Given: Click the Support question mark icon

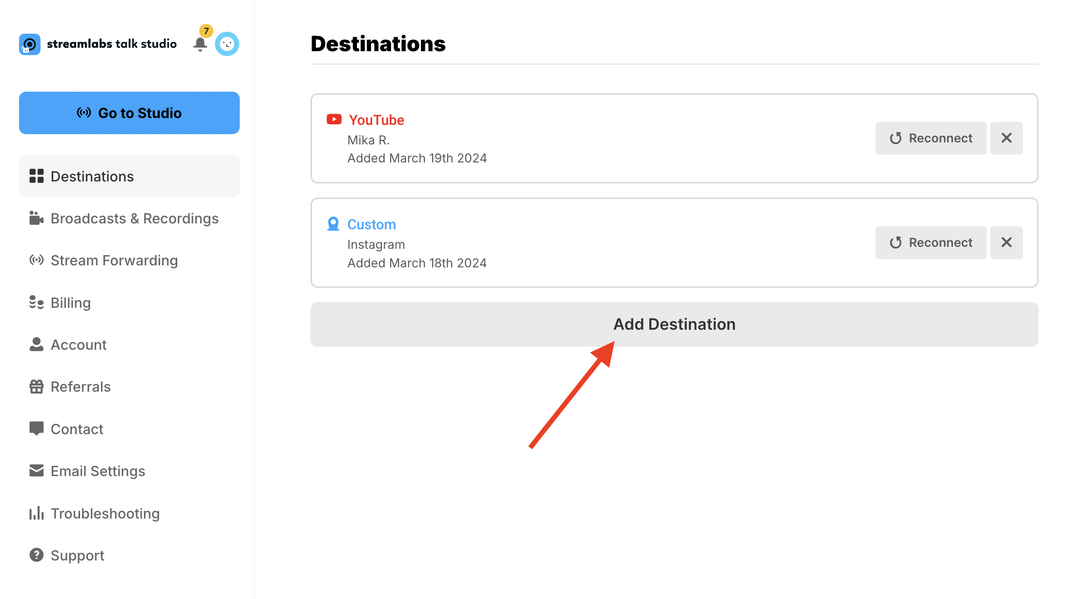Looking at the screenshot, I should (37, 555).
